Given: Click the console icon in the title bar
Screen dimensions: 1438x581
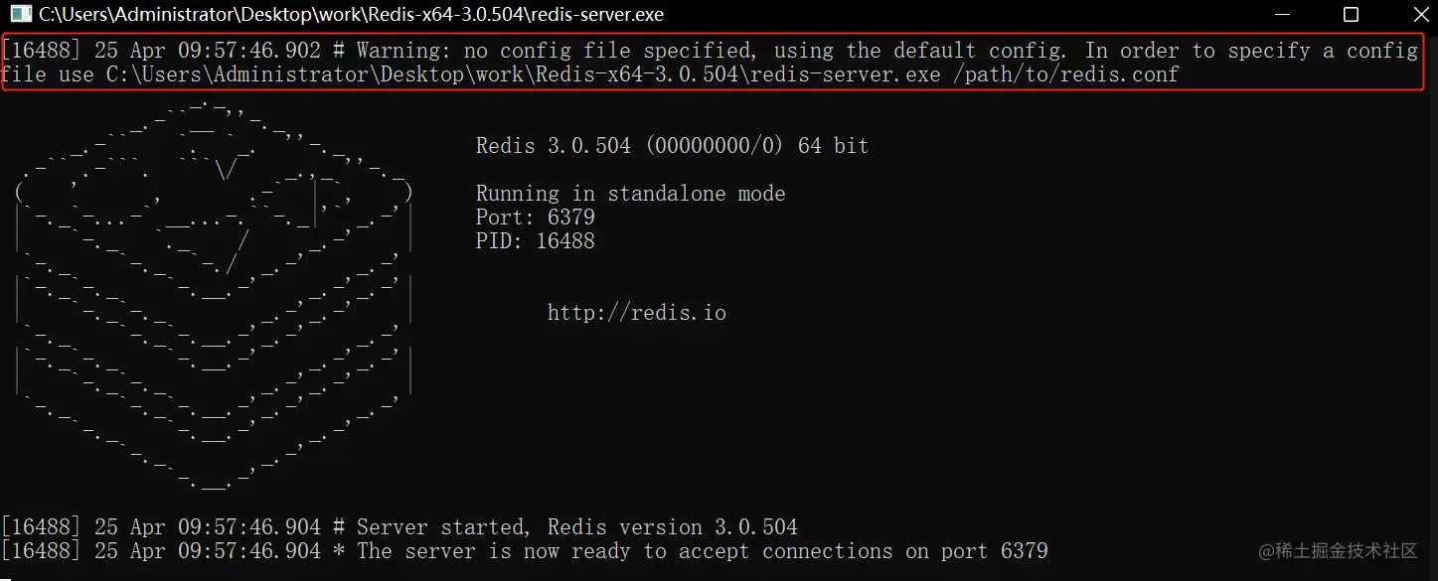Looking at the screenshot, I should click(x=20, y=15).
